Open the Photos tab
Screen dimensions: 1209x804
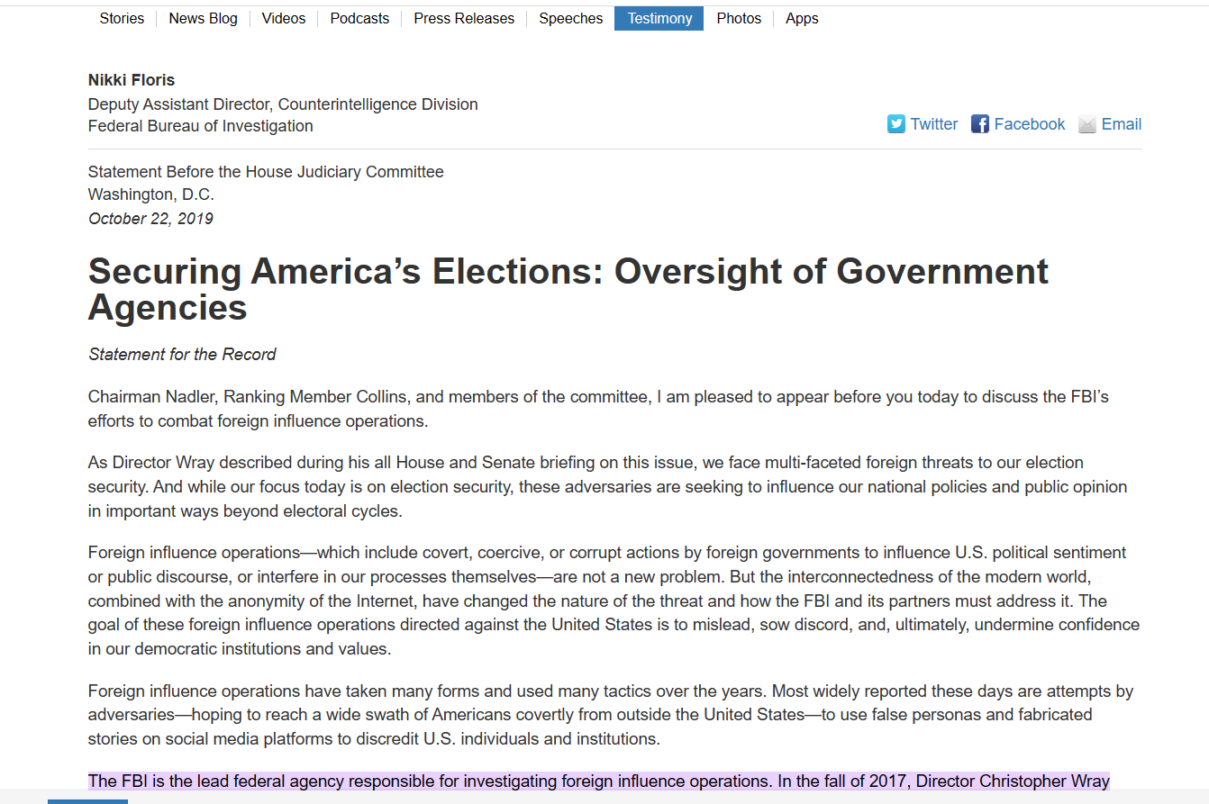[739, 18]
